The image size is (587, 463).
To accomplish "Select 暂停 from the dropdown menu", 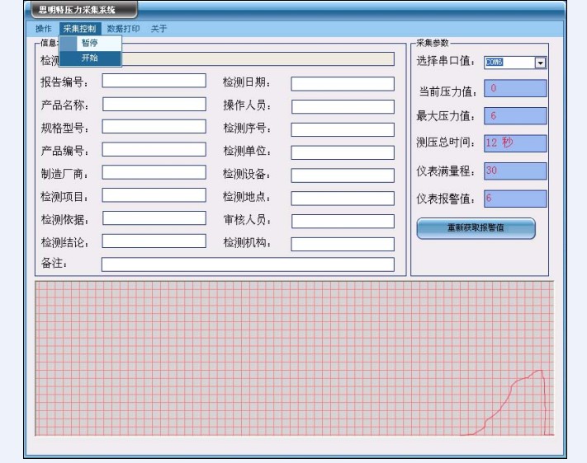I will [90, 44].
